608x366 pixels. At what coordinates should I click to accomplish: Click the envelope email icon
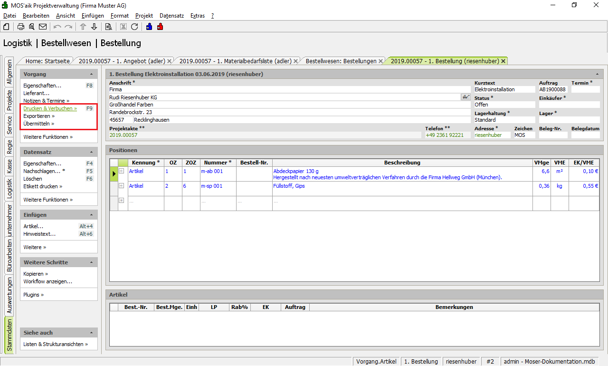43,27
